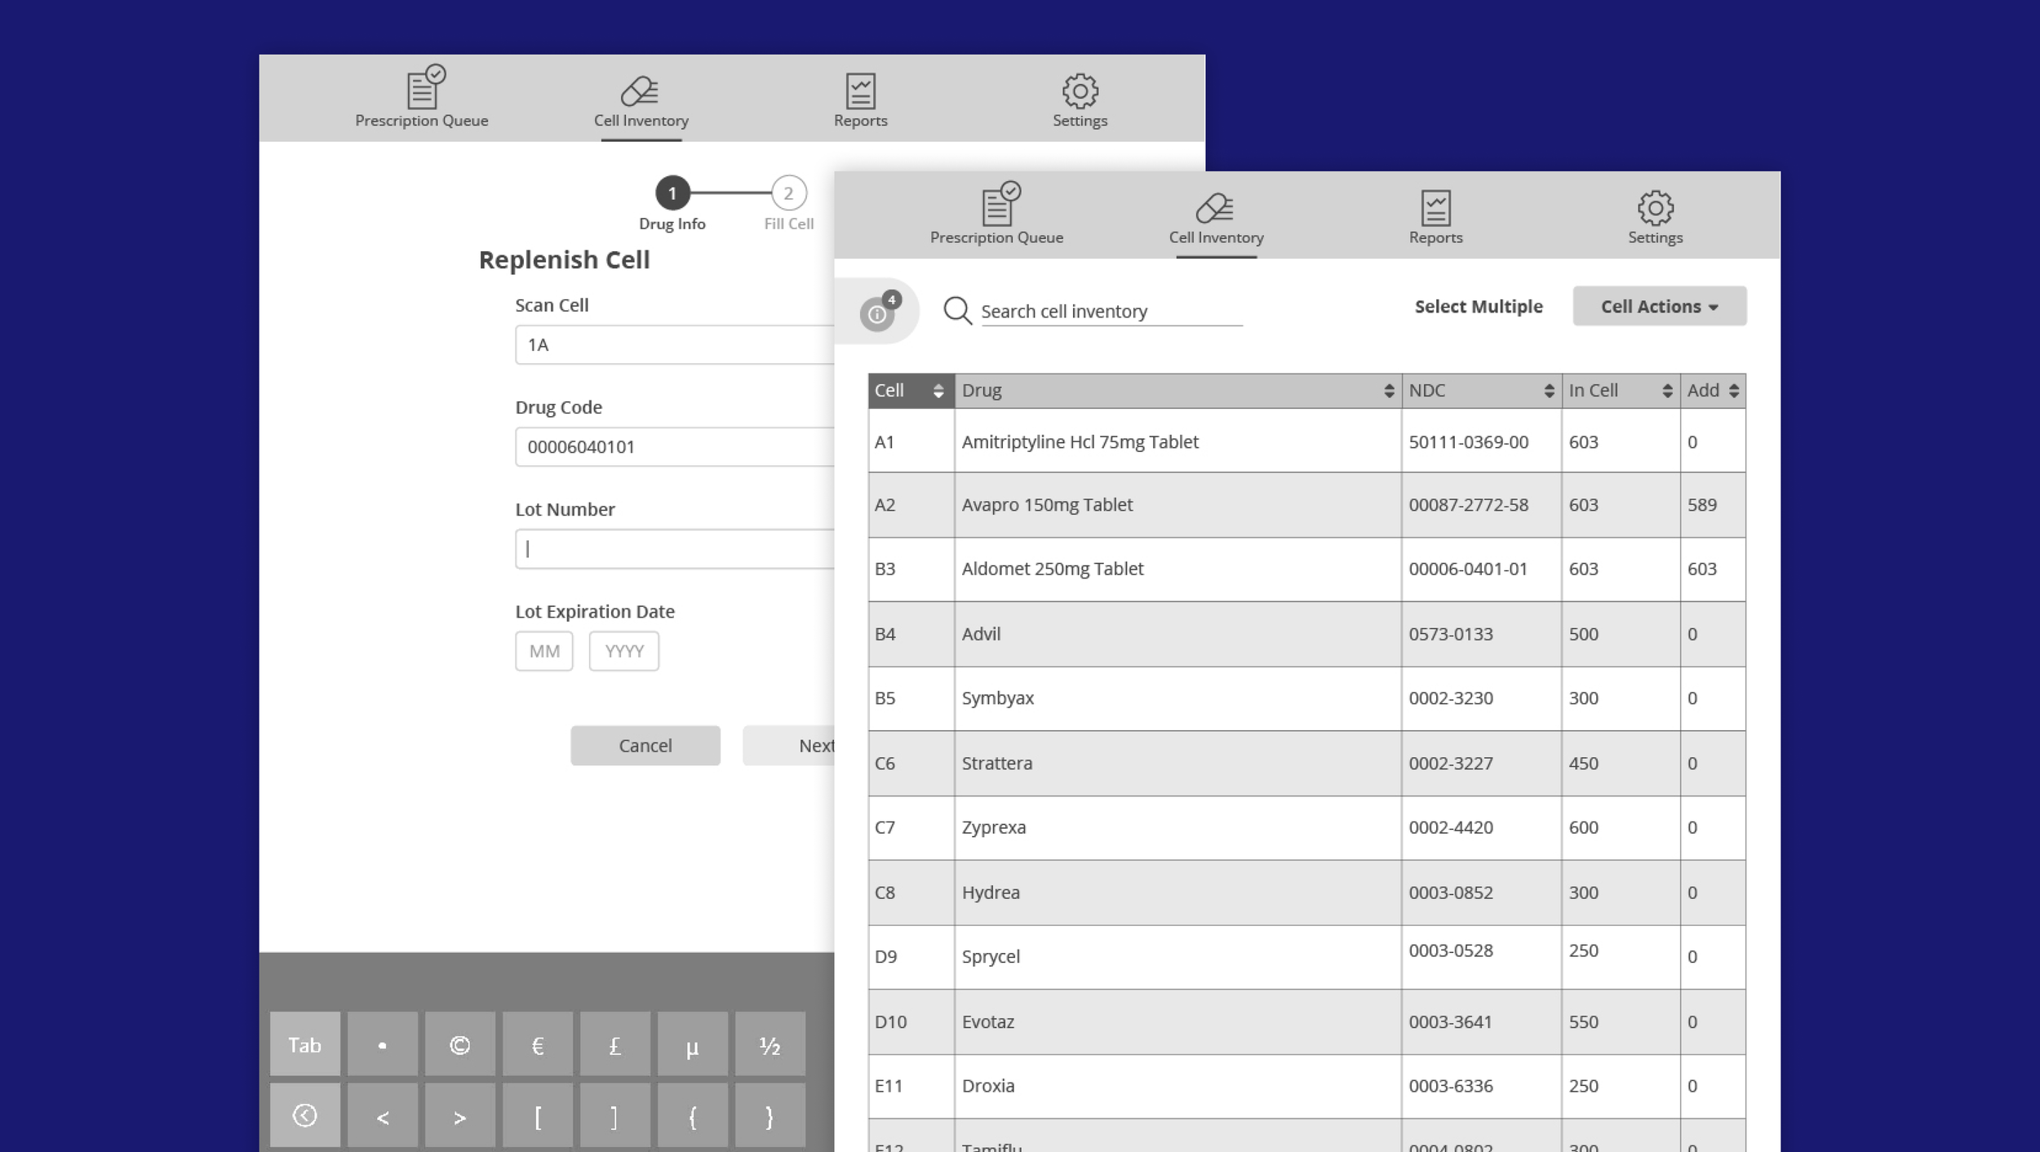Select the Zyprexa row
Image resolution: width=2040 pixels, height=1152 pixels.
pyautogui.click(x=1307, y=828)
